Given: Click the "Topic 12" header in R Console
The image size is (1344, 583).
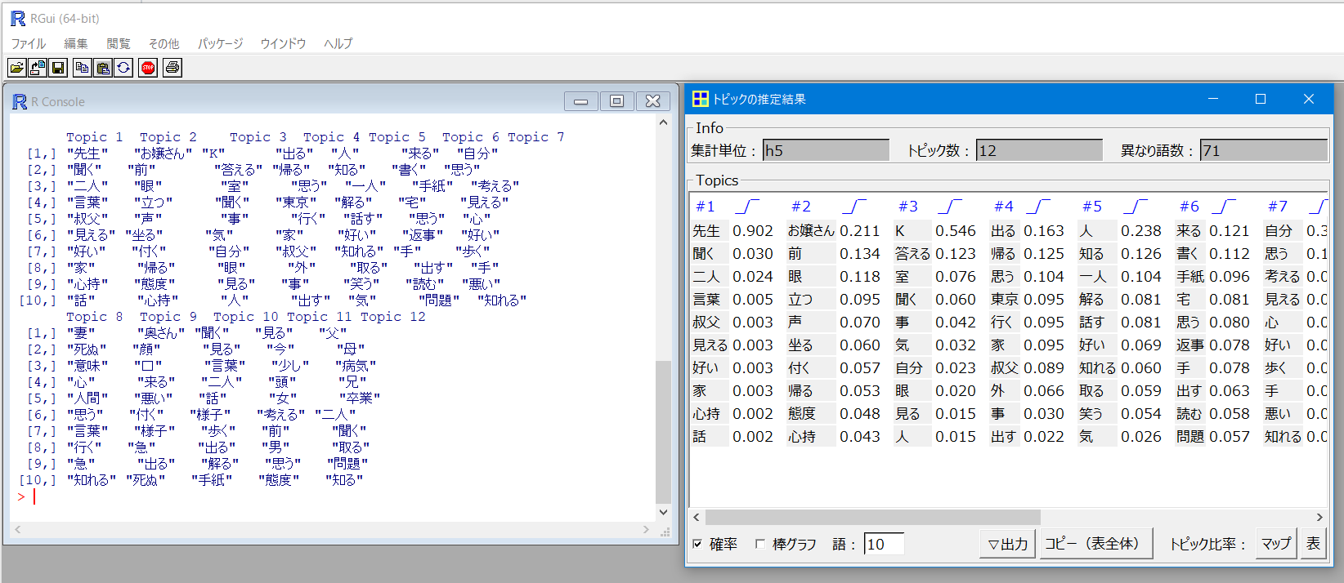Looking at the screenshot, I should [393, 317].
